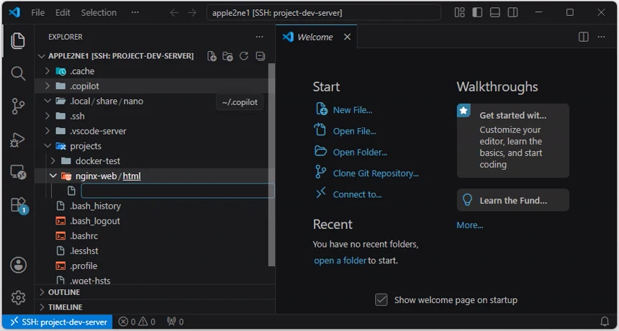The height and width of the screenshot is (331, 619).
Task: Open the Search view in activity bar
Action: pyautogui.click(x=18, y=73)
